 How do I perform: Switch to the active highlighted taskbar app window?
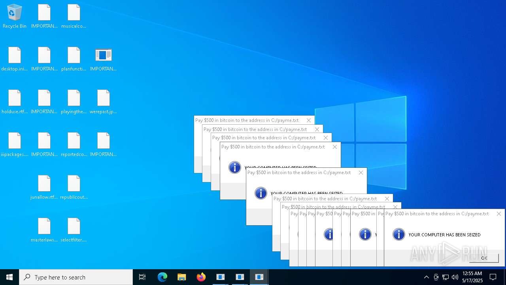click(x=259, y=277)
